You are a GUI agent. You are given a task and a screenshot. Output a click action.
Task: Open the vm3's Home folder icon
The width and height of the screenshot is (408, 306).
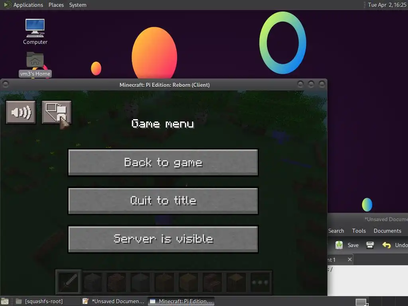point(35,65)
